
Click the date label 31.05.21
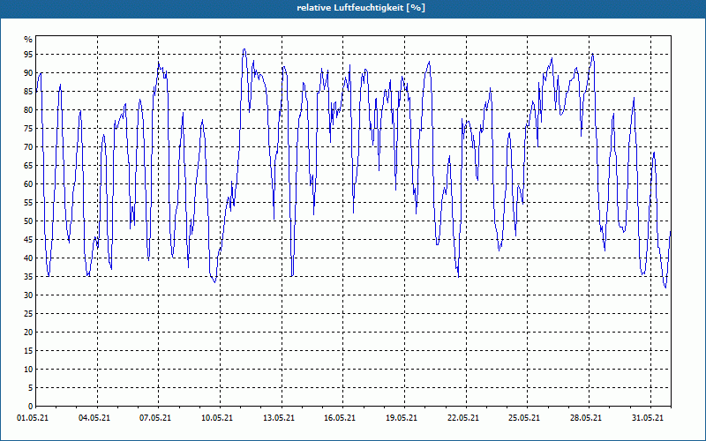click(x=648, y=418)
